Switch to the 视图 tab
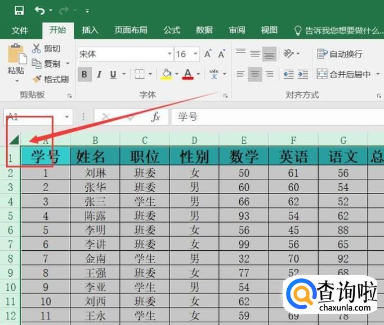This screenshot has width=384, height=325. click(269, 30)
